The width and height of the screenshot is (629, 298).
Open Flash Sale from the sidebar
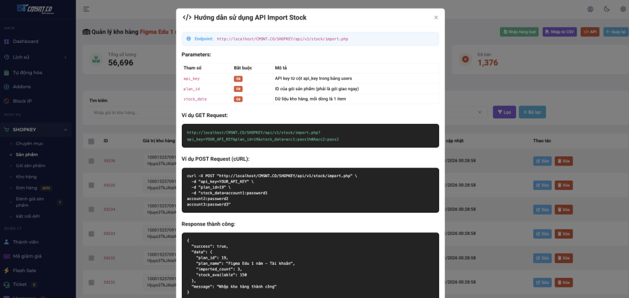(25, 270)
